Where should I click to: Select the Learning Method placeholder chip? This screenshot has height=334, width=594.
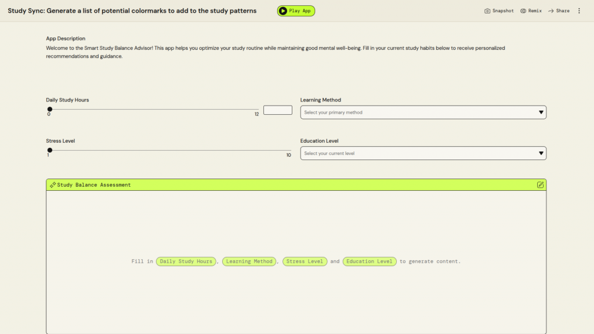click(249, 262)
